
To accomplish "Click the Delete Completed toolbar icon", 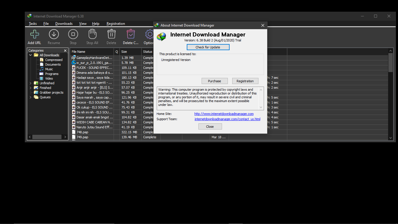I will (x=131, y=34).
